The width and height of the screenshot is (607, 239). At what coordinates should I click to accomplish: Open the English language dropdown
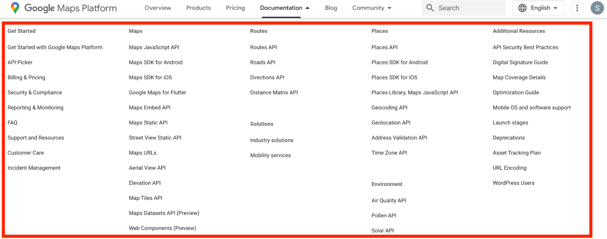[x=543, y=8]
